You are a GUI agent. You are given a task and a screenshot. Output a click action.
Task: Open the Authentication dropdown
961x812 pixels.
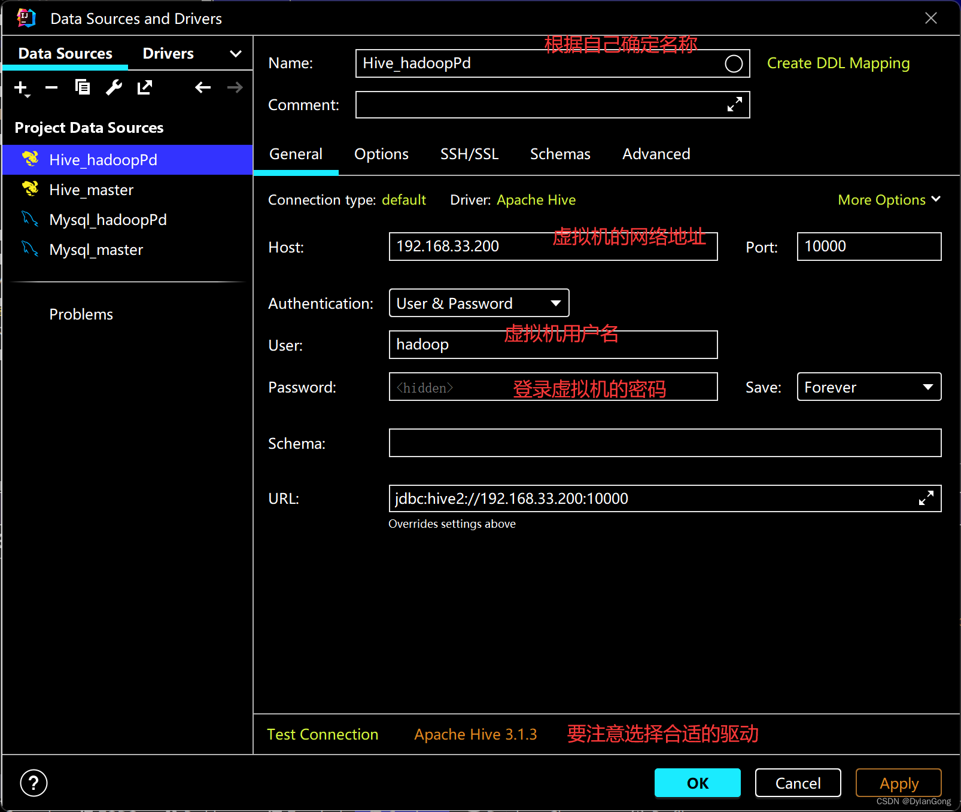point(479,303)
